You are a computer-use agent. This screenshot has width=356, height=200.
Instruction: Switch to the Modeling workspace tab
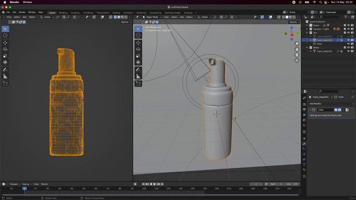[x=63, y=13]
